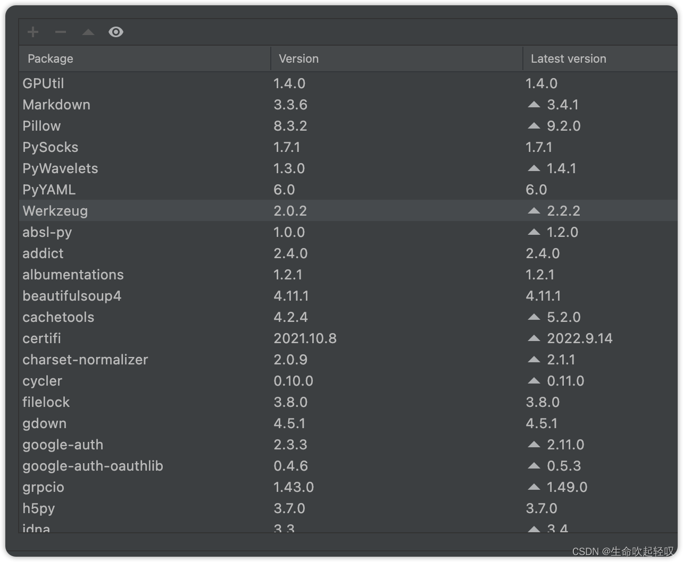The height and width of the screenshot is (562, 683).
Task: Click the upgrade arrow next to certifi 2022.9.14
Action: pos(534,338)
